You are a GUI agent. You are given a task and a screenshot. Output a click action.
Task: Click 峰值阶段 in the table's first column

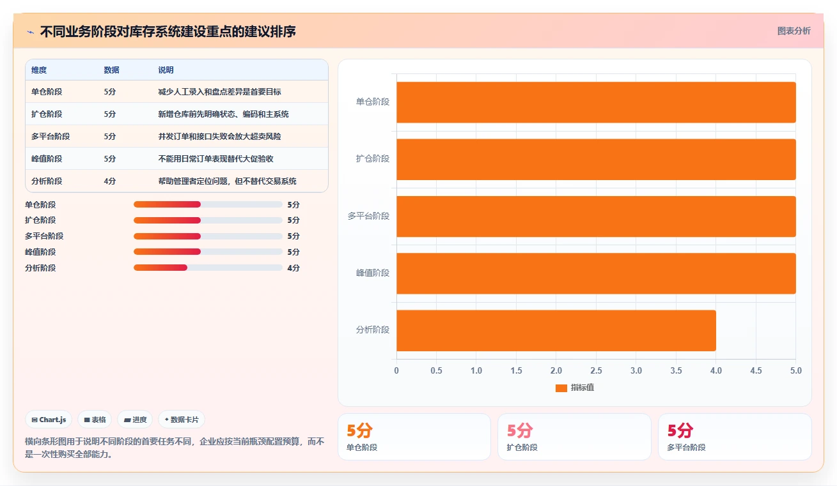[47, 159]
